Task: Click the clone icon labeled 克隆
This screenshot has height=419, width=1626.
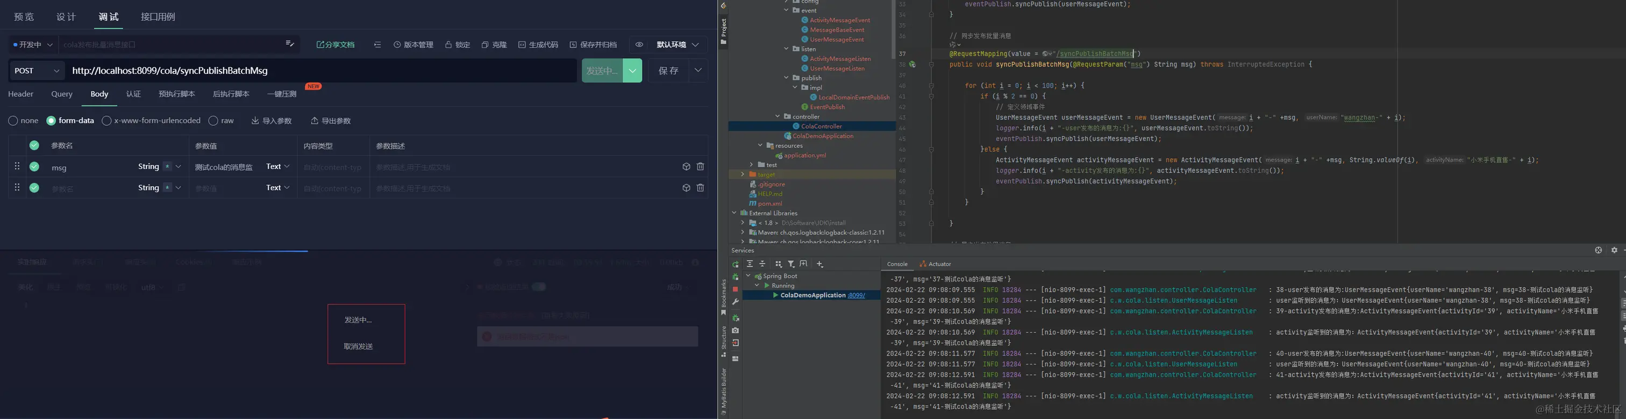Action: [485, 45]
